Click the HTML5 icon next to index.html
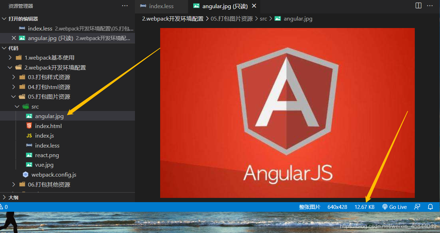The width and height of the screenshot is (440, 233). (29, 126)
